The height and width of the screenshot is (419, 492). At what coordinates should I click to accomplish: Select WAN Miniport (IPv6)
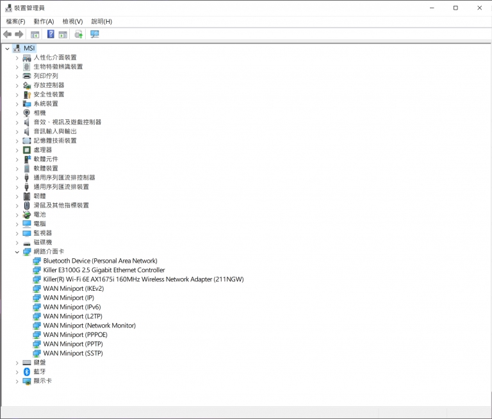pos(72,307)
